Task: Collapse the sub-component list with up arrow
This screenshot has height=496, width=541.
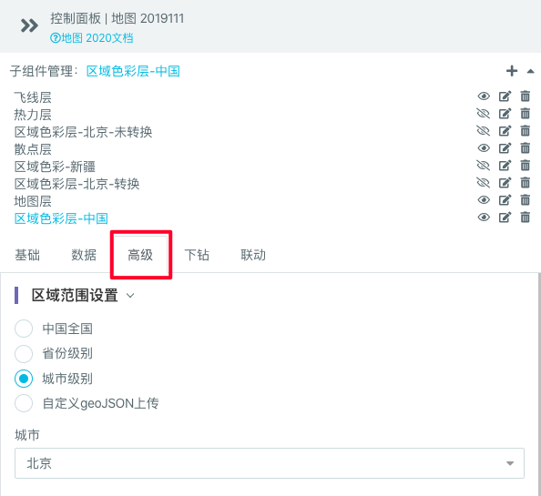Action: [530, 71]
